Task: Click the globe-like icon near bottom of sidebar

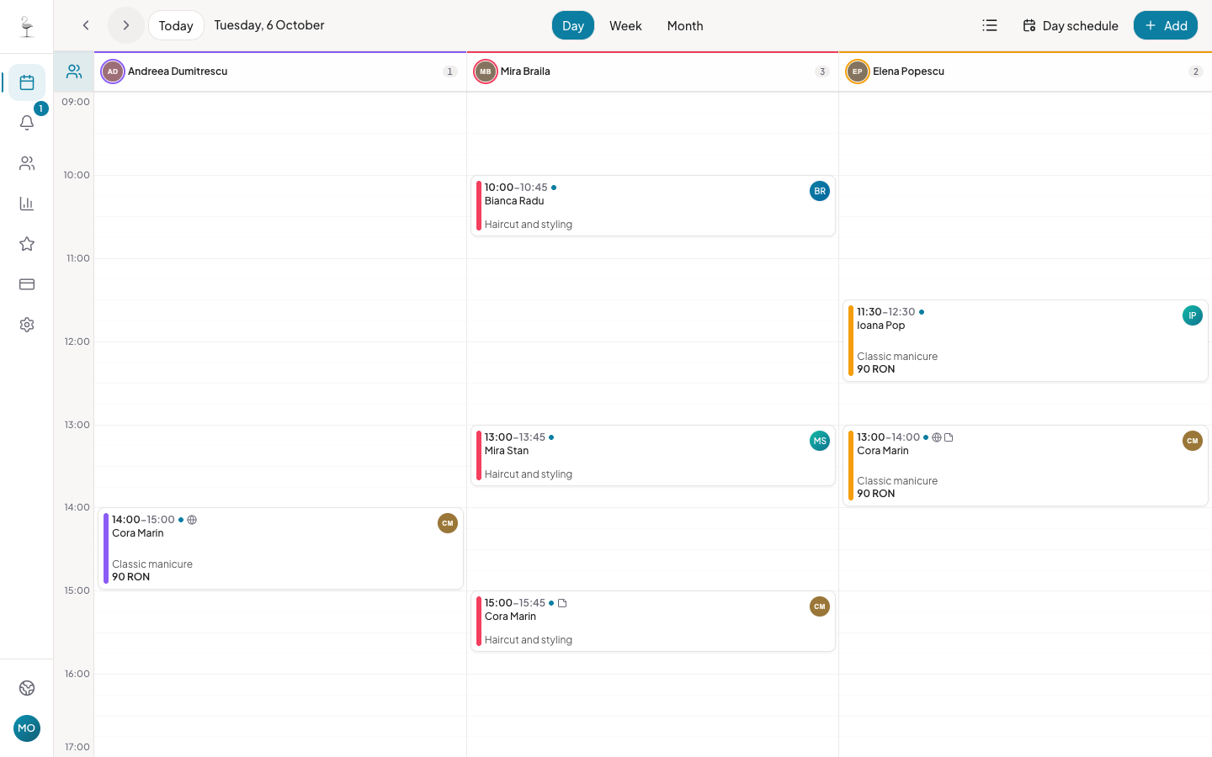Action: coord(27,688)
